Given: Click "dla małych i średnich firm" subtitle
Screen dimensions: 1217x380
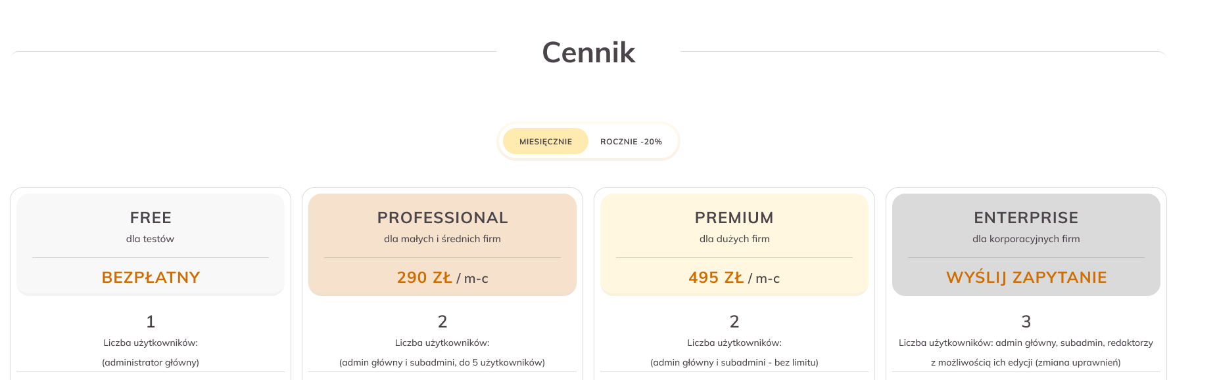Looking at the screenshot, I should point(442,239).
